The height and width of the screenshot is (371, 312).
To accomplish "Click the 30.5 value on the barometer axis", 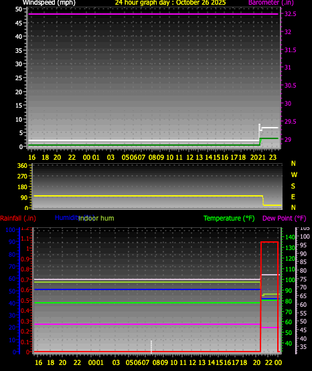I will (291, 86).
